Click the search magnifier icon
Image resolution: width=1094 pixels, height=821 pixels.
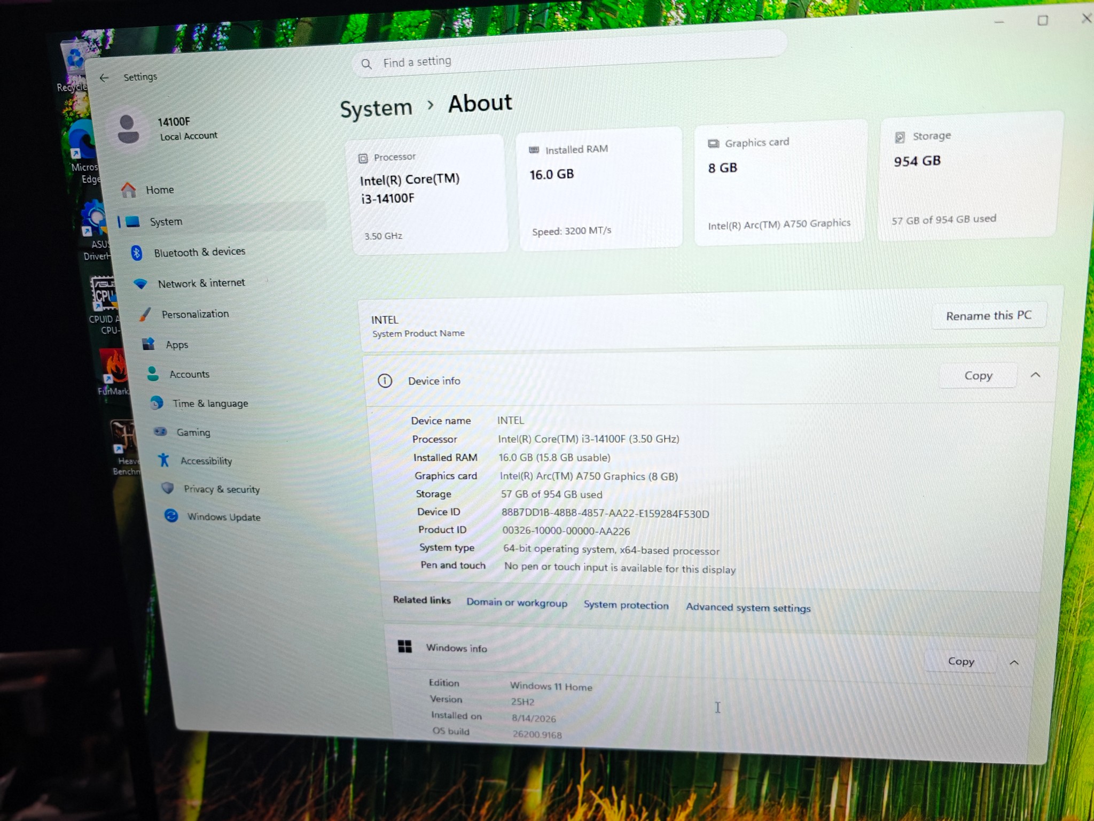point(366,64)
